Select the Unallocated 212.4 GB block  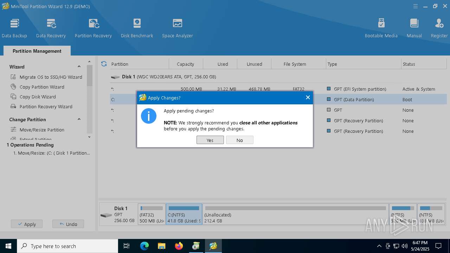[x=296, y=214]
